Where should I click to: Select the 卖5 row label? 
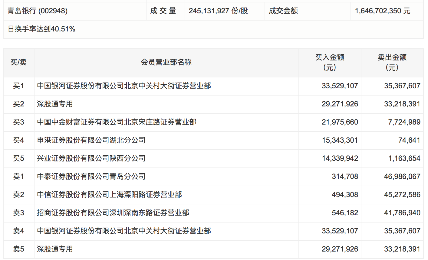coord(19,249)
